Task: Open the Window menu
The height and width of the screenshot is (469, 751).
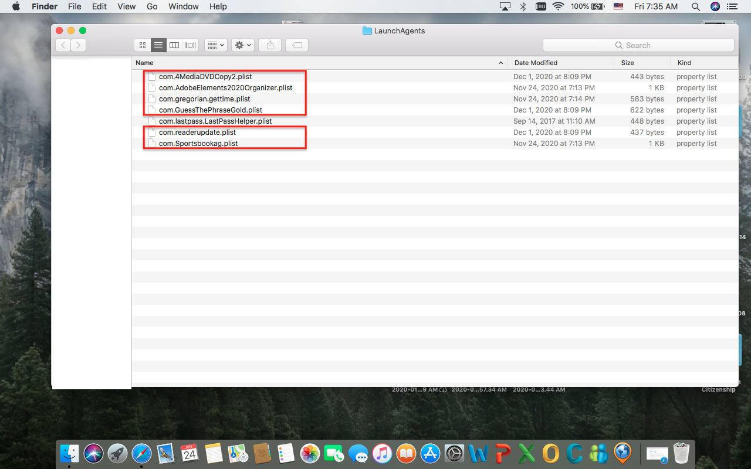Action: pyautogui.click(x=184, y=6)
